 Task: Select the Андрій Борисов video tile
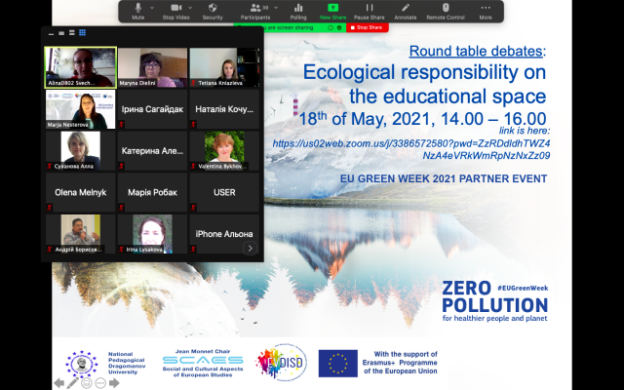pos(80,234)
